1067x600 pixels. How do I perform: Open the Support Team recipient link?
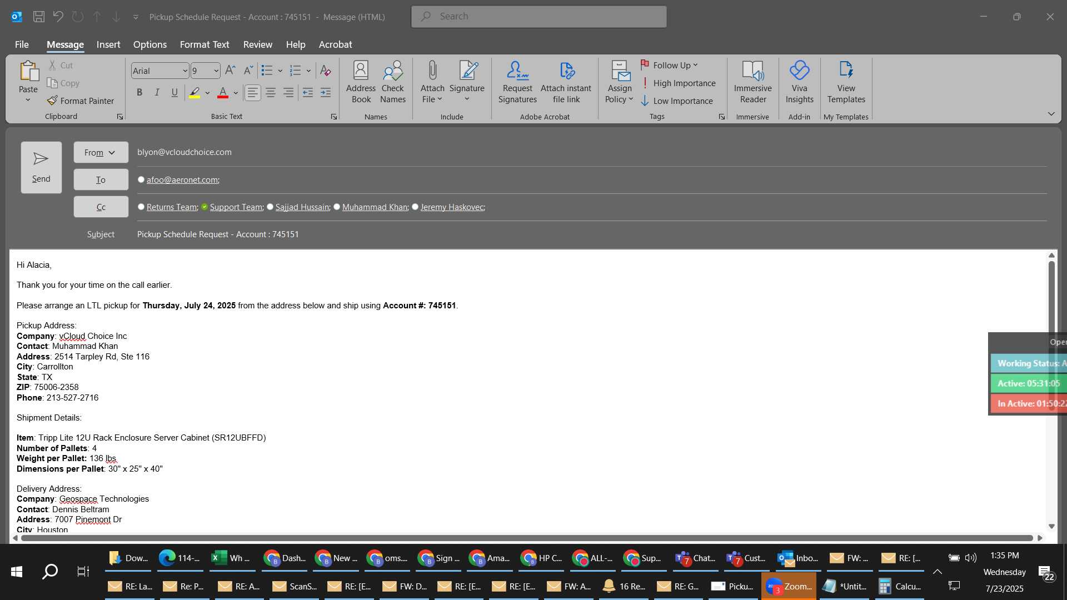point(236,207)
